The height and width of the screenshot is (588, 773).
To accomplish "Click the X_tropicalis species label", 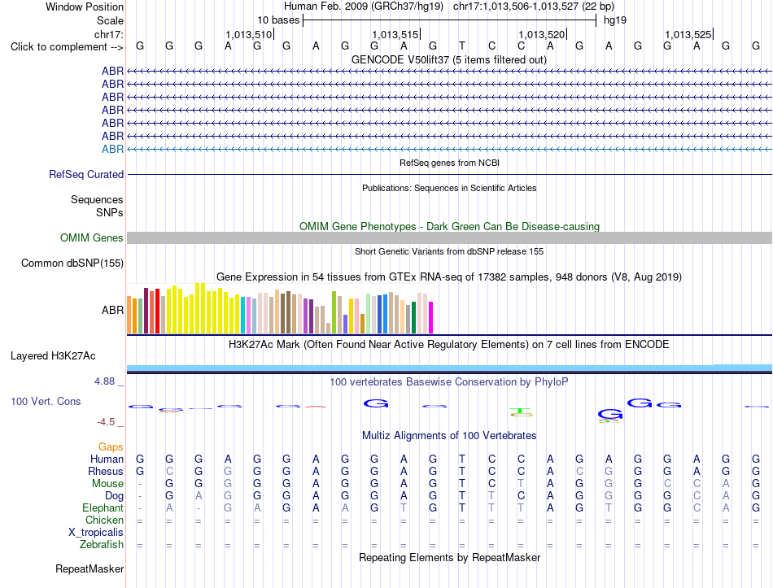I will pos(96,533).
